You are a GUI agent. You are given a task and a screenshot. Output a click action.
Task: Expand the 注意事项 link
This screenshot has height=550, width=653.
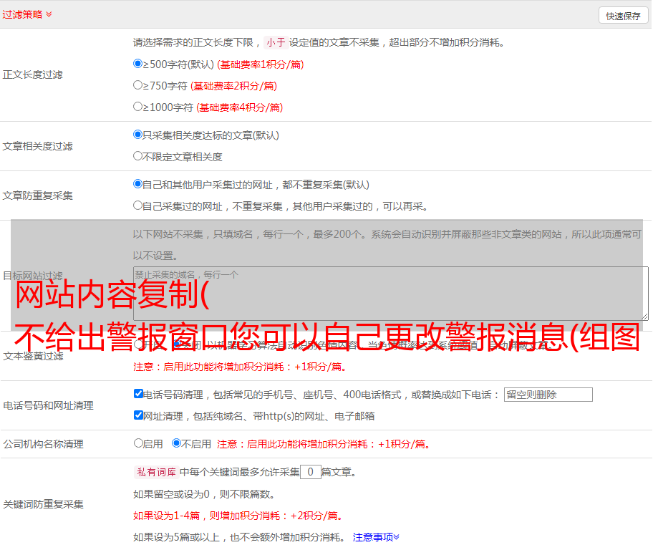click(x=376, y=537)
